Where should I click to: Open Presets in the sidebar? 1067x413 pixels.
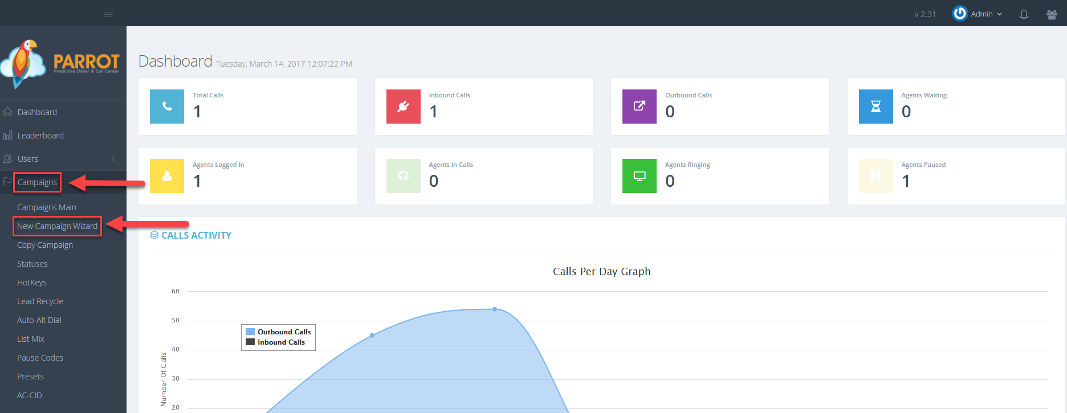pyautogui.click(x=30, y=377)
